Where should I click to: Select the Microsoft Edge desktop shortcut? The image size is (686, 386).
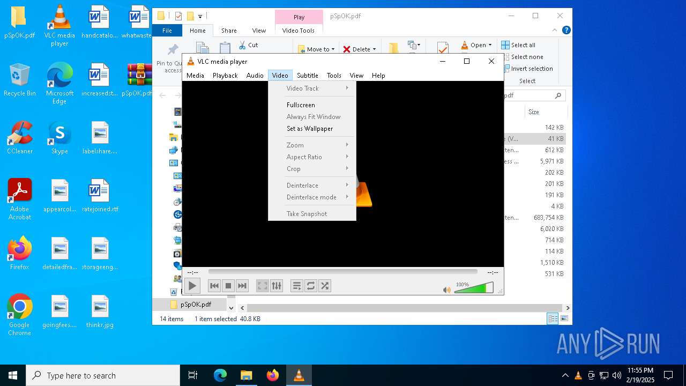(x=59, y=84)
